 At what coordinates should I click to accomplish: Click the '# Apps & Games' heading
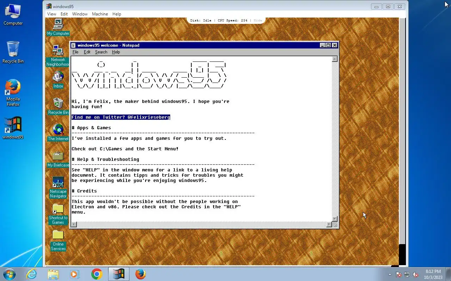tap(91, 128)
